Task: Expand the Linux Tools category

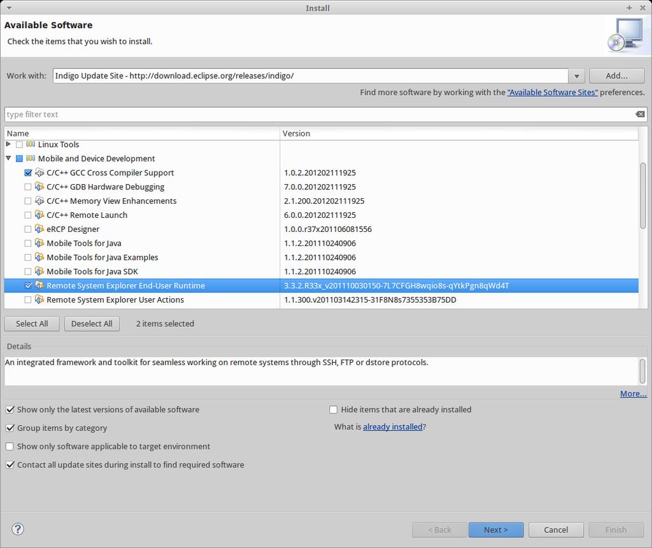Action: (8, 144)
